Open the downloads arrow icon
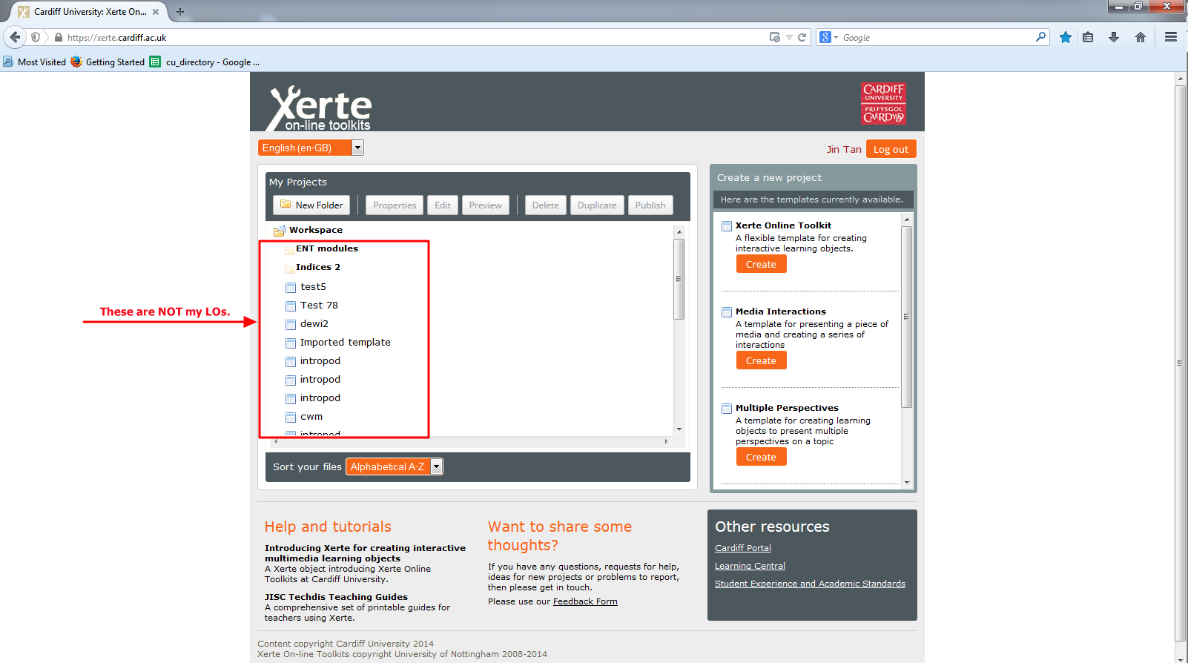 click(1114, 37)
